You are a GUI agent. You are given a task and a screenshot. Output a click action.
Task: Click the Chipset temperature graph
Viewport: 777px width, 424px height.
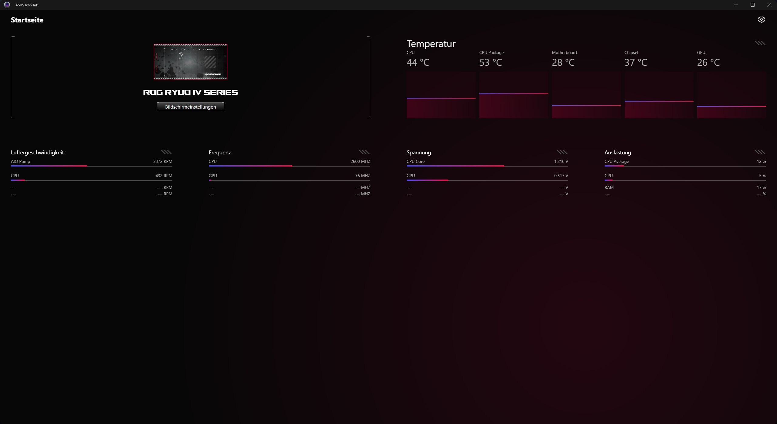(659, 95)
